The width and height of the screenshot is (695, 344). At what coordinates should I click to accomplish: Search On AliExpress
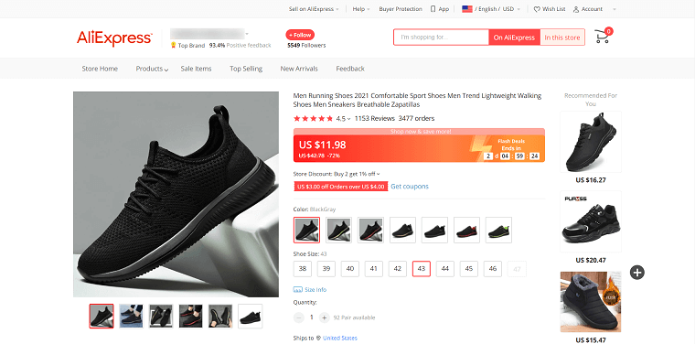pyautogui.click(x=514, y=38)
